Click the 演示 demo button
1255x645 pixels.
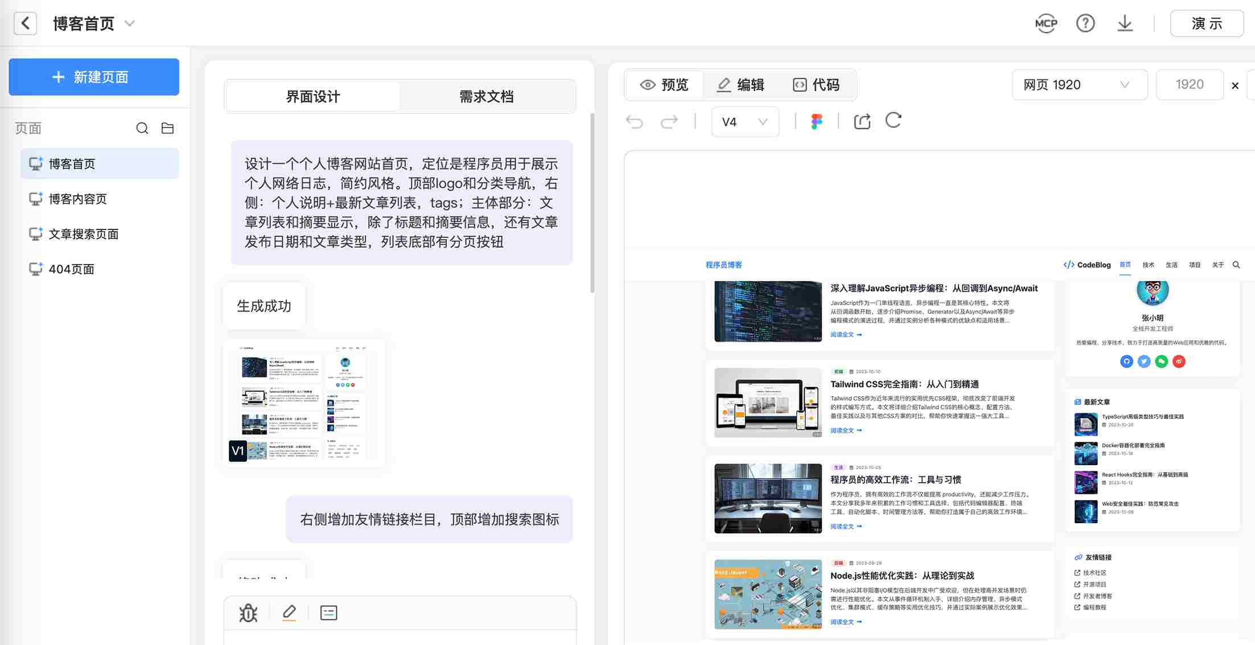tap(1206, 23)
